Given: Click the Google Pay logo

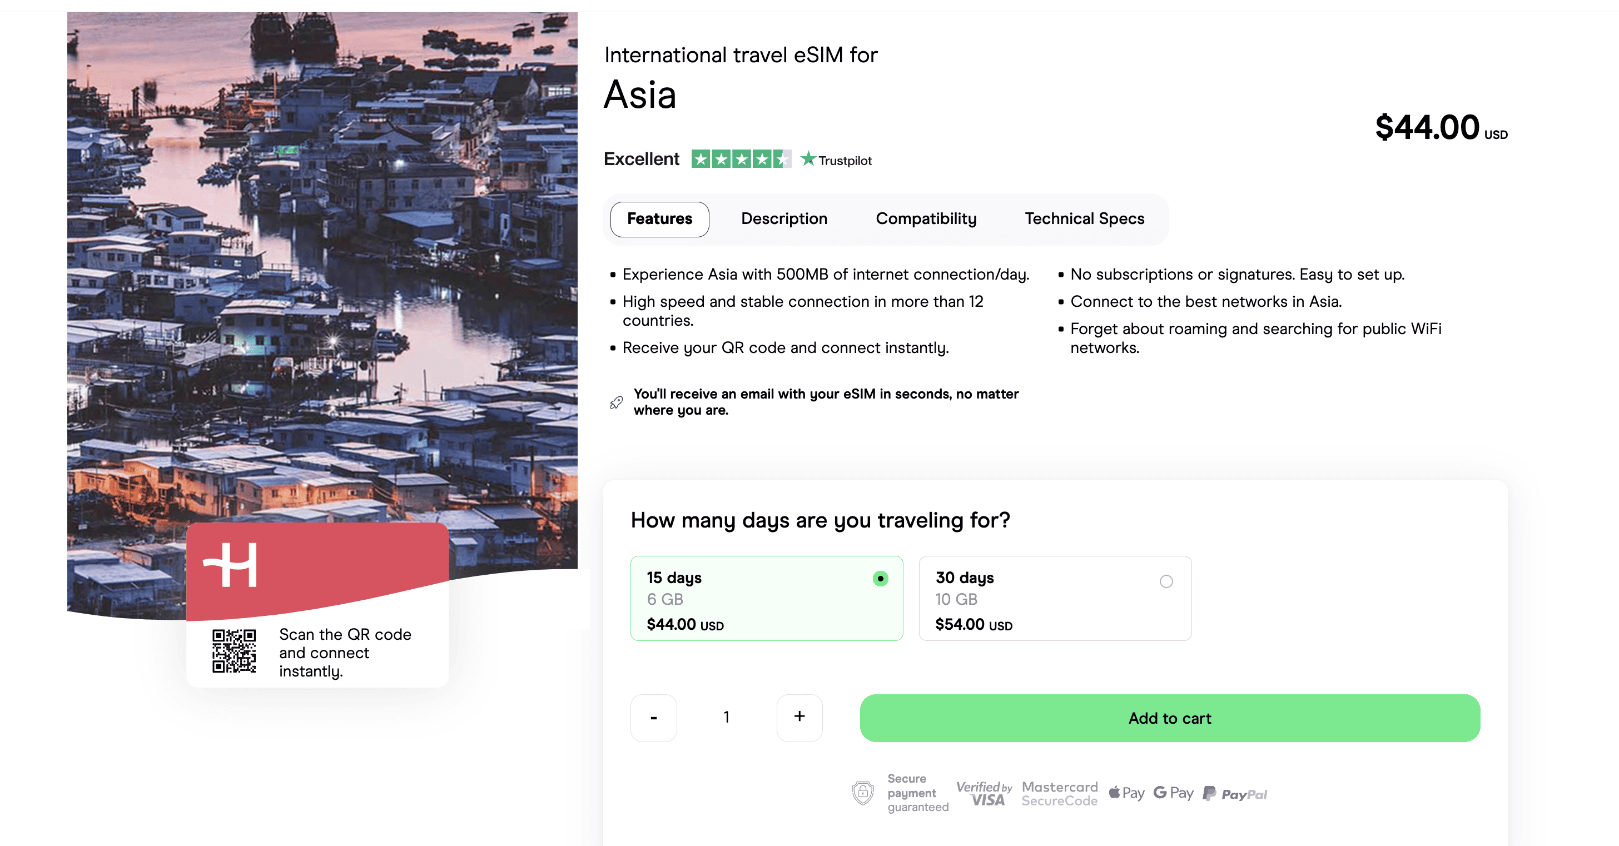Looking at the screenshot, I should click(1173, 793).
